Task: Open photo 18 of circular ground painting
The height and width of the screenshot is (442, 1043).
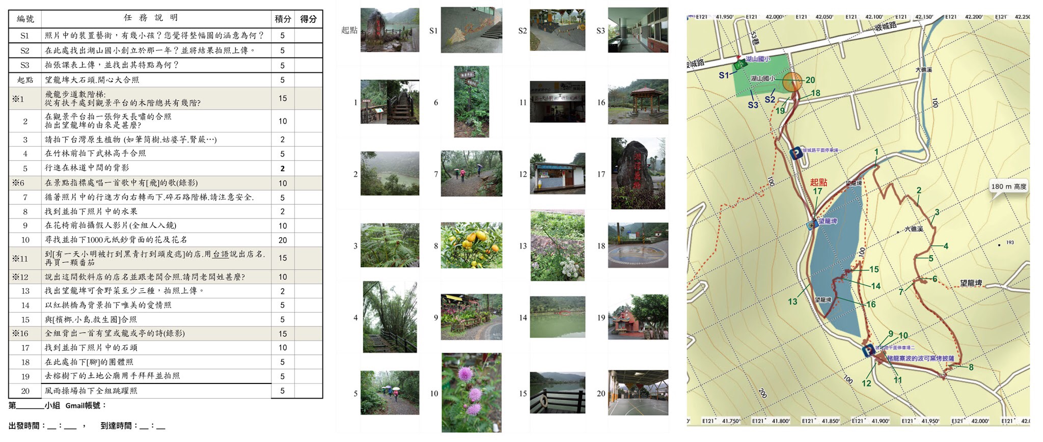Action: pyautogui.click(x=638, y=245)
